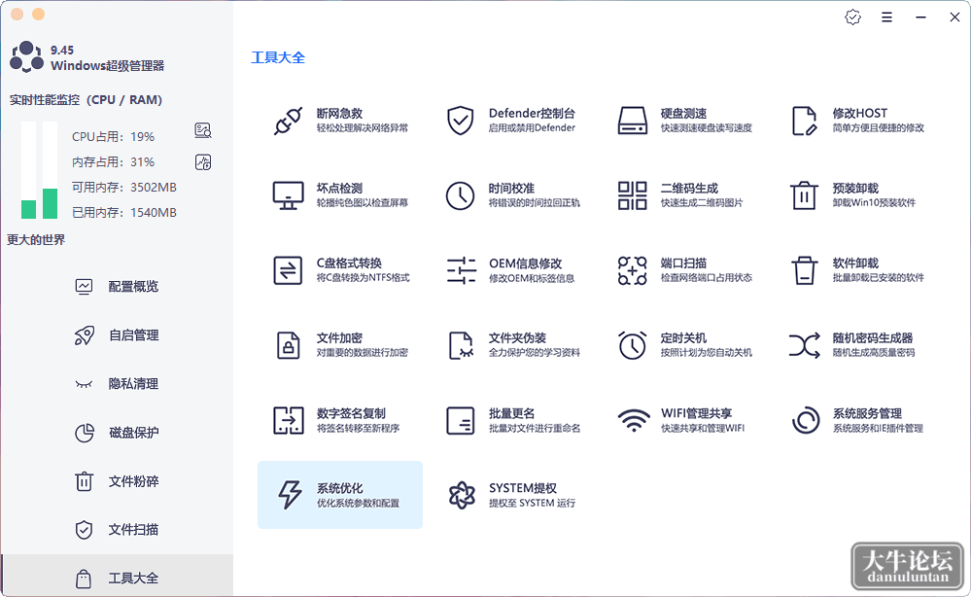Click the 数字签名复制 transfer icon

tap(288, 420)
